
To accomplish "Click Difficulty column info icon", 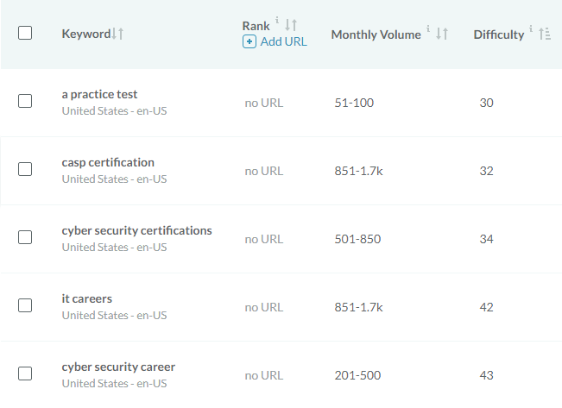I will pyautogui.click(x=531, y=31).
